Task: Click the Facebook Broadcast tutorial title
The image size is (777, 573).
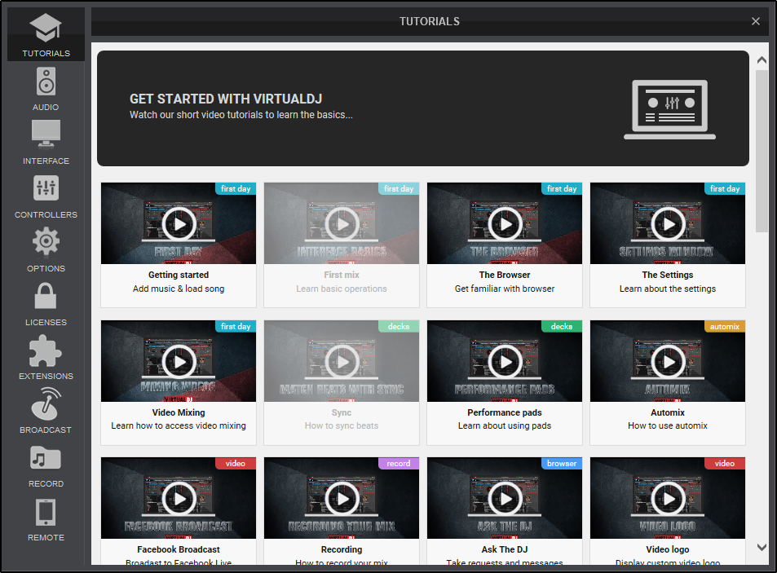Action: pyautogui.click(x=179, y=549)
